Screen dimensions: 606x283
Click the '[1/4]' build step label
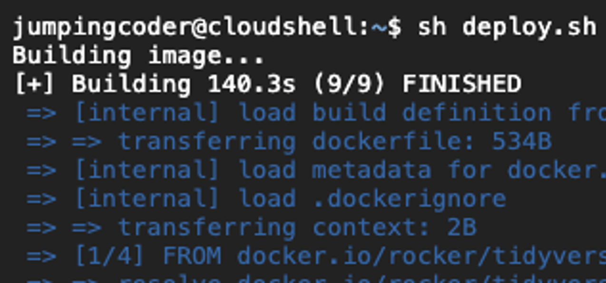click(109, 256)
